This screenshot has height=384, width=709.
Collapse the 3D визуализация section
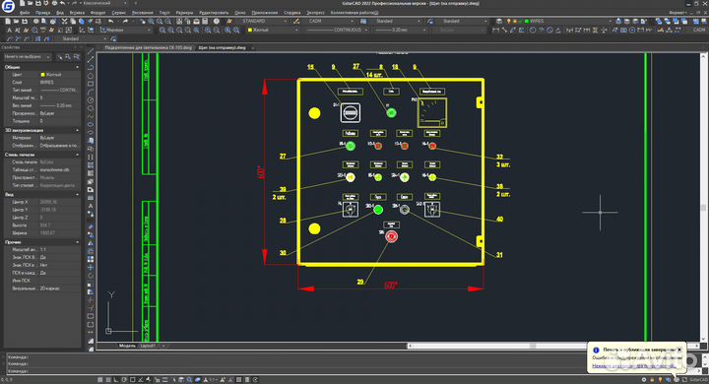78,130
